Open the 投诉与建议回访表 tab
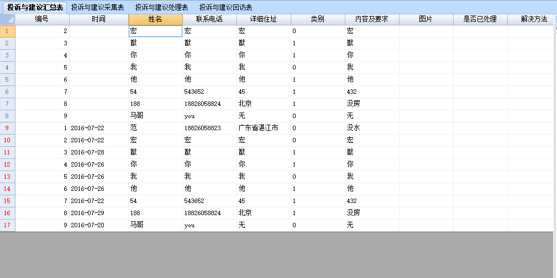This screenshot has height=278, width=557. tap(225, 7)
